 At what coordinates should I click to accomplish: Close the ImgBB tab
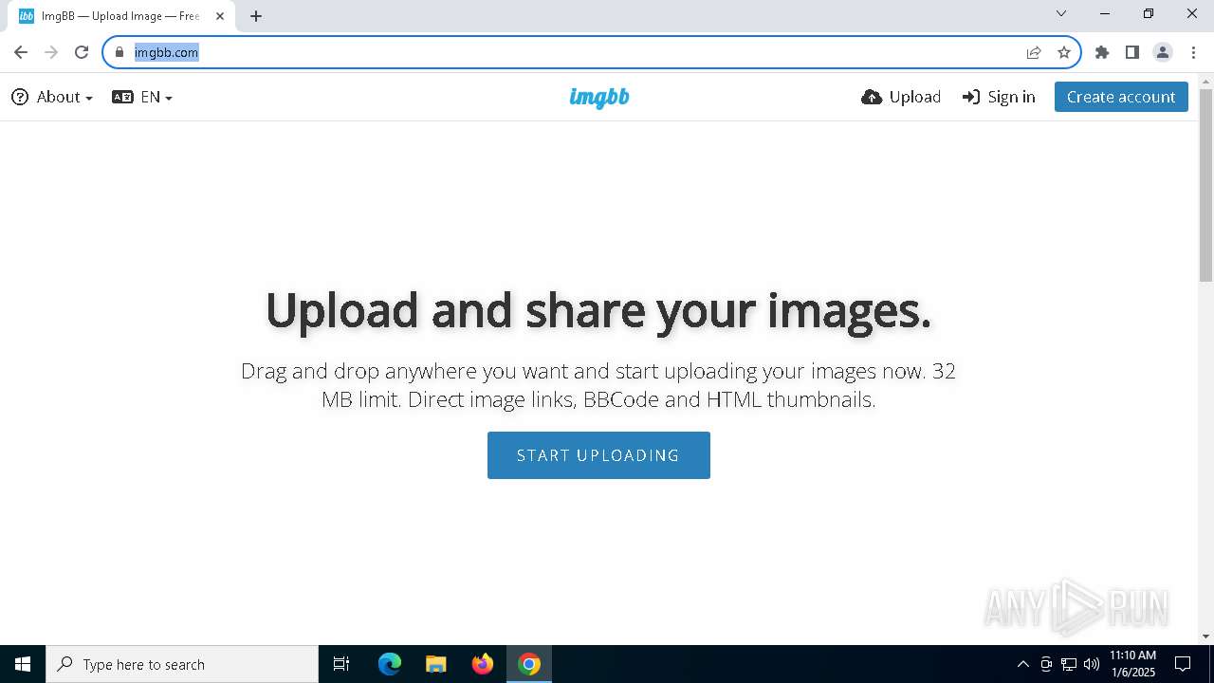(220, 16)
